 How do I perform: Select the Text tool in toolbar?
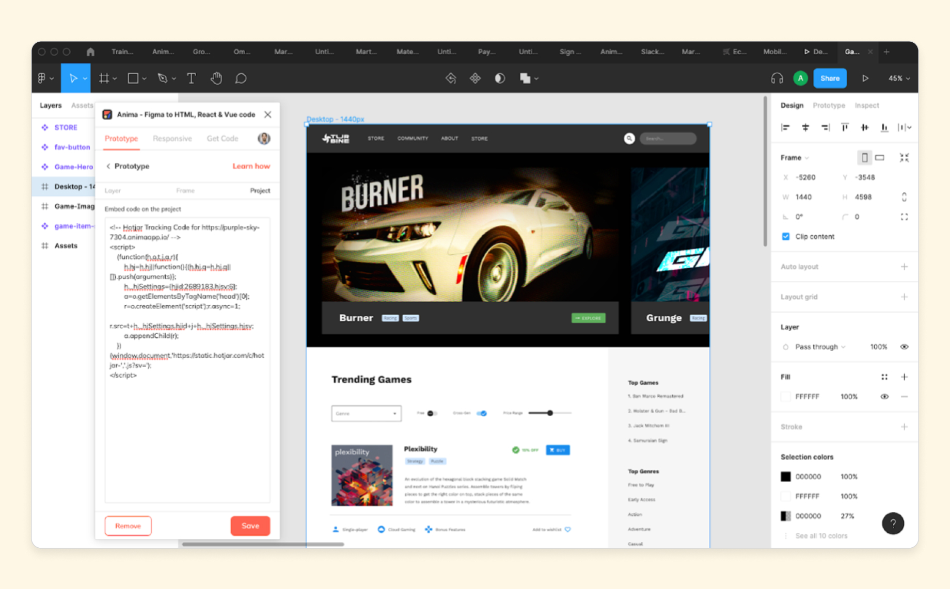pos(191,78)
